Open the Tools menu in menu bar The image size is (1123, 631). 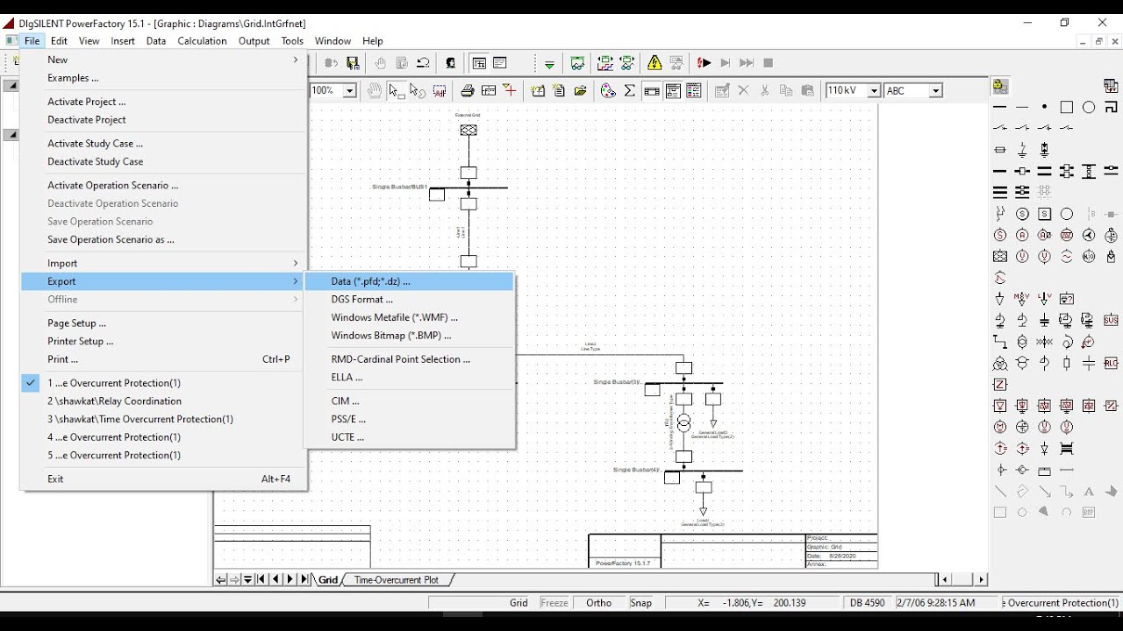point(292,41)
